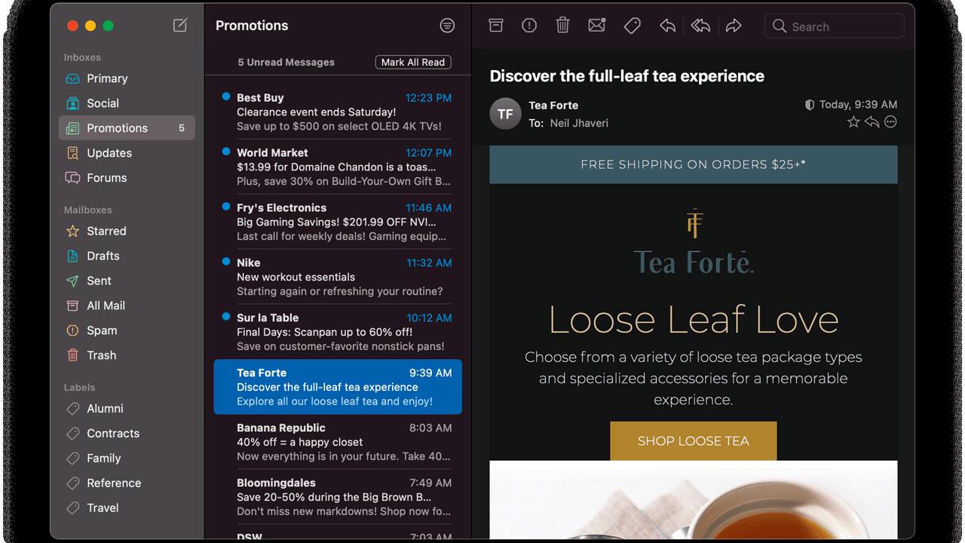Open the Spam mailbox
Screen dimensions: 965x543
point(127,330)
